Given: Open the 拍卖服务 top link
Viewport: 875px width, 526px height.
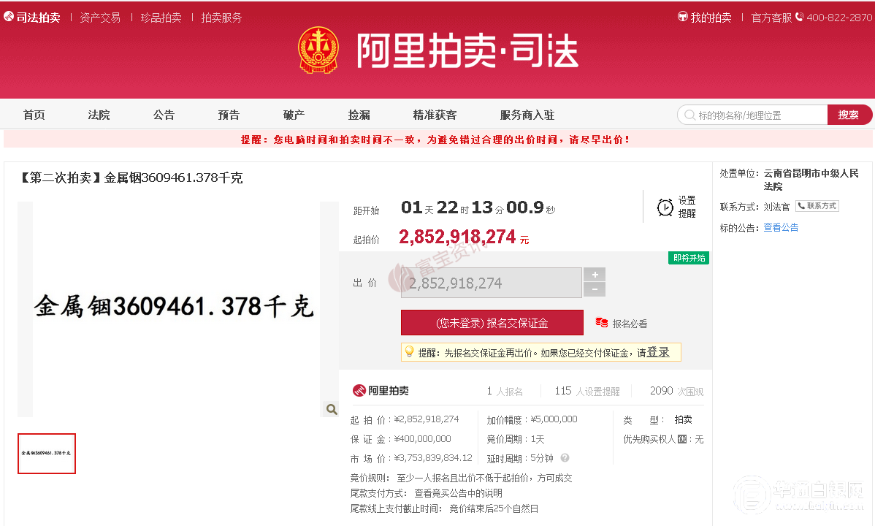Looking at the screenshot, I should tap(221, 18).
